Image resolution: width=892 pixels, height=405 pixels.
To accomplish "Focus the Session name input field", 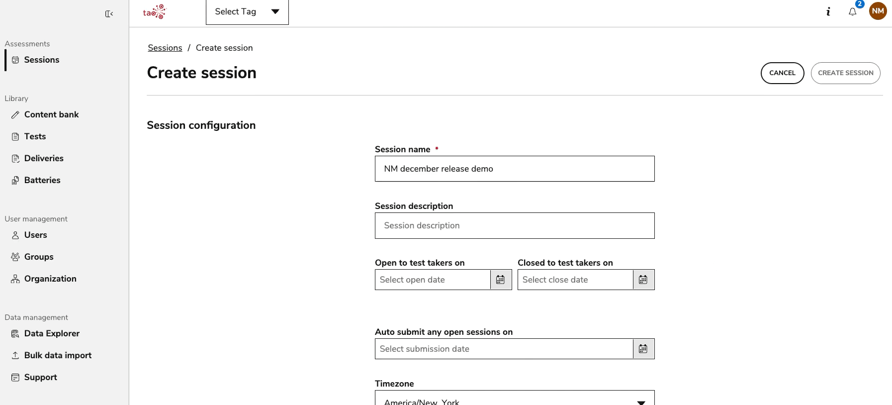I will [x=515, y=169].
